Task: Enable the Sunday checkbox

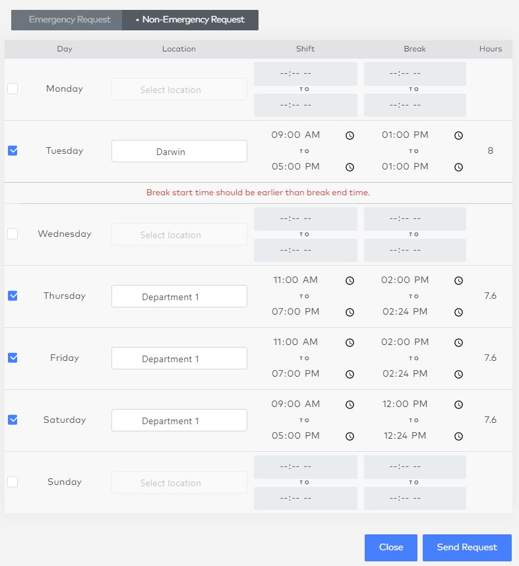Action: 13,482
